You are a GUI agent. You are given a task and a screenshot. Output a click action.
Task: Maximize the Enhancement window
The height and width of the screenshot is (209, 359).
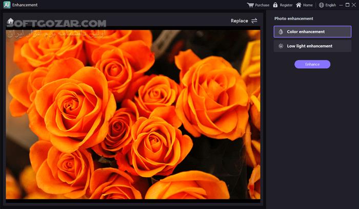pos(347,5)
